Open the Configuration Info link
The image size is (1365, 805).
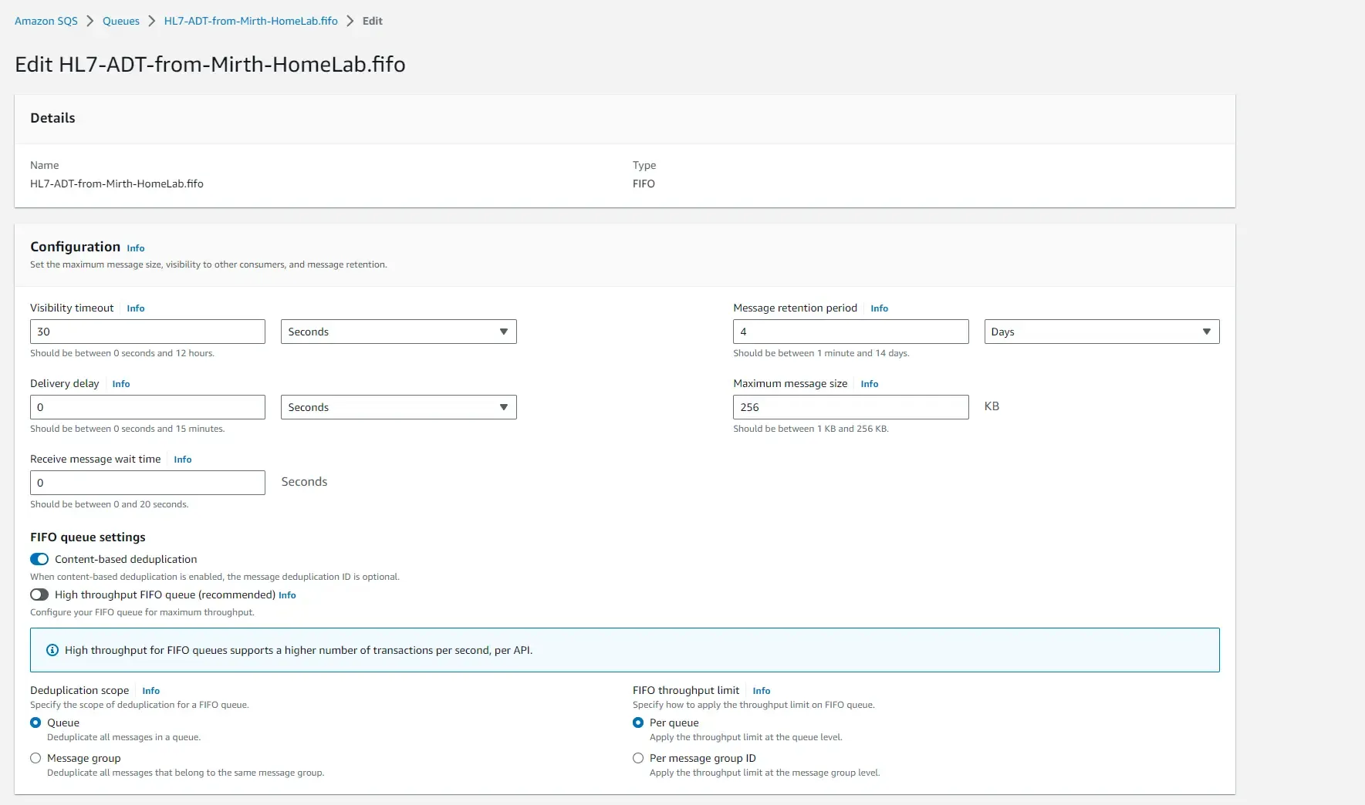135,248
